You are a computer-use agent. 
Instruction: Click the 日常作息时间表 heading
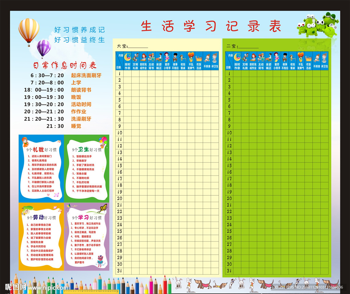click(x=65, y=65)
